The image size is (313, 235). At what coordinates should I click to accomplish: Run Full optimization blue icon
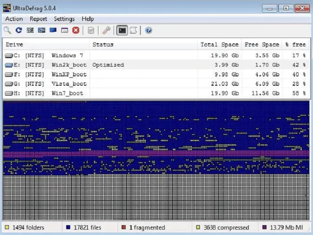tap(53, 30)
